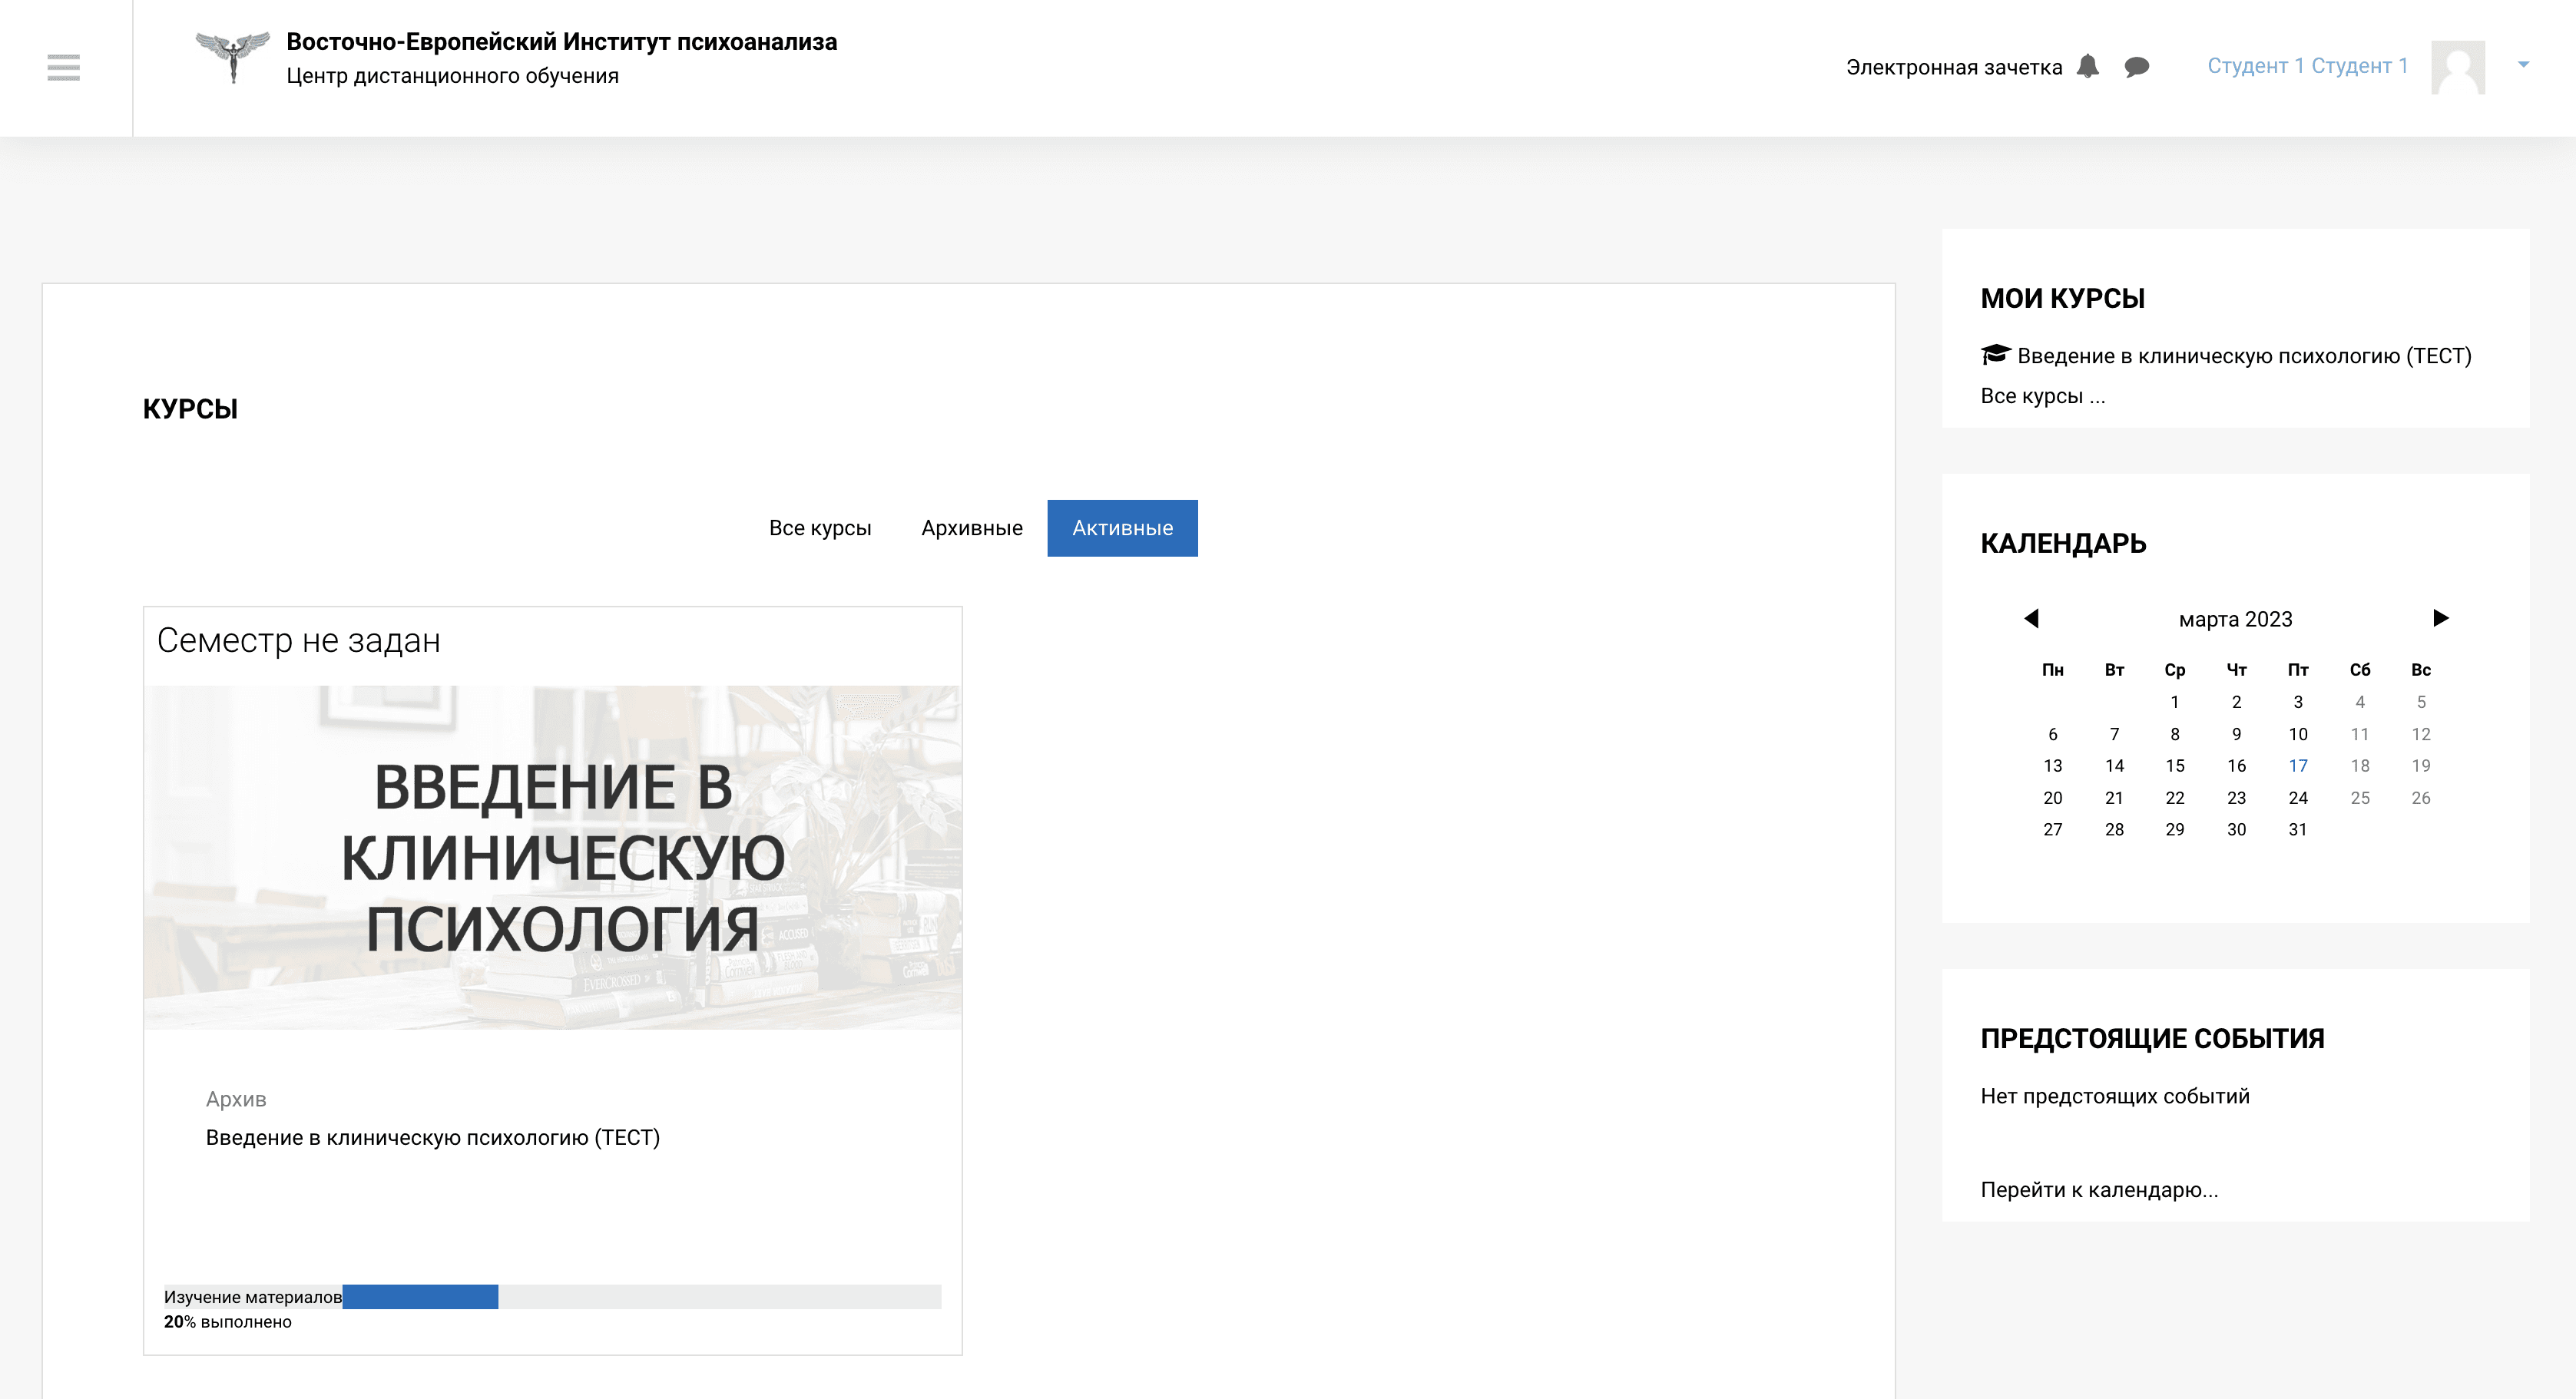This screenshot has height=1399, width=2576.
Task: Open the hamburger side menu
Action: click(63, 67)
